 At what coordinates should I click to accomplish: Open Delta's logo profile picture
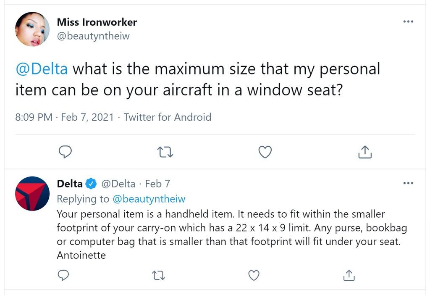tap(32, 193)
